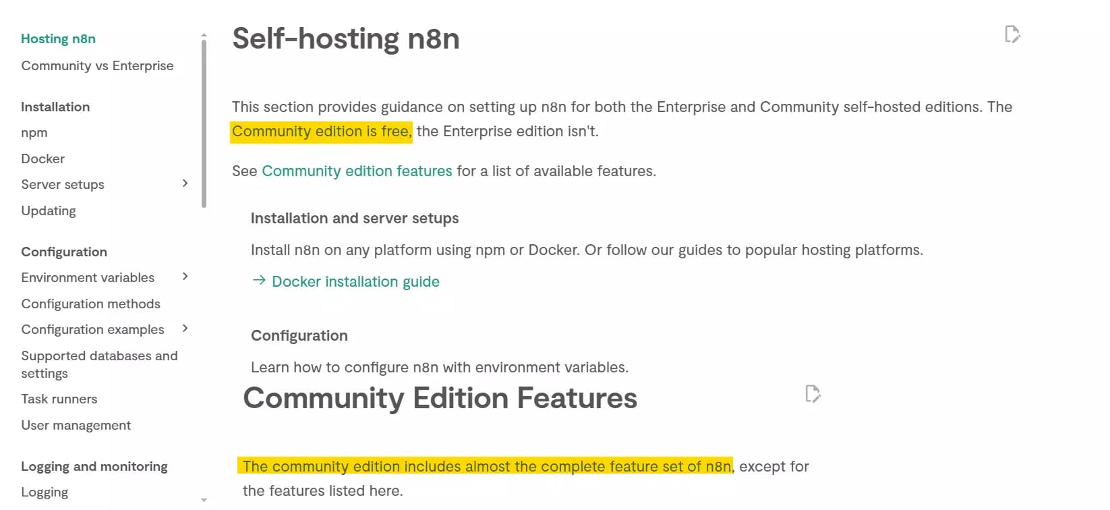Follow Community edition features link

[357, 171]
